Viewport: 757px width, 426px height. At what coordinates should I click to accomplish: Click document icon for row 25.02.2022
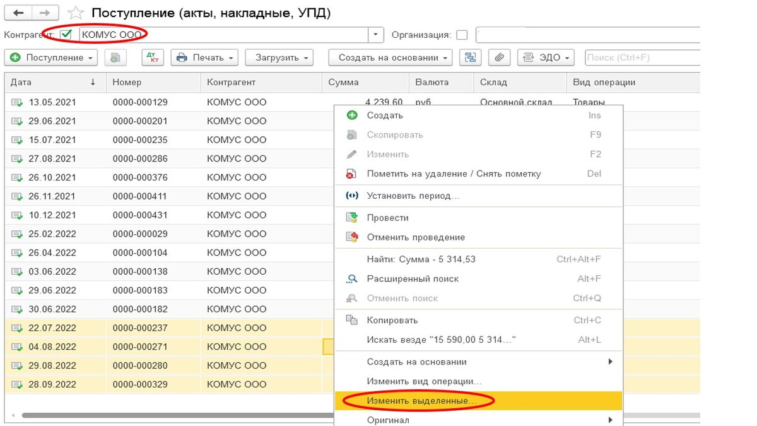[16, 234]
